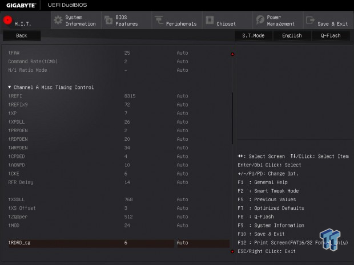The image size is (354, 265).
Task: Open tXP Auto setting
Action: (182, 113)
